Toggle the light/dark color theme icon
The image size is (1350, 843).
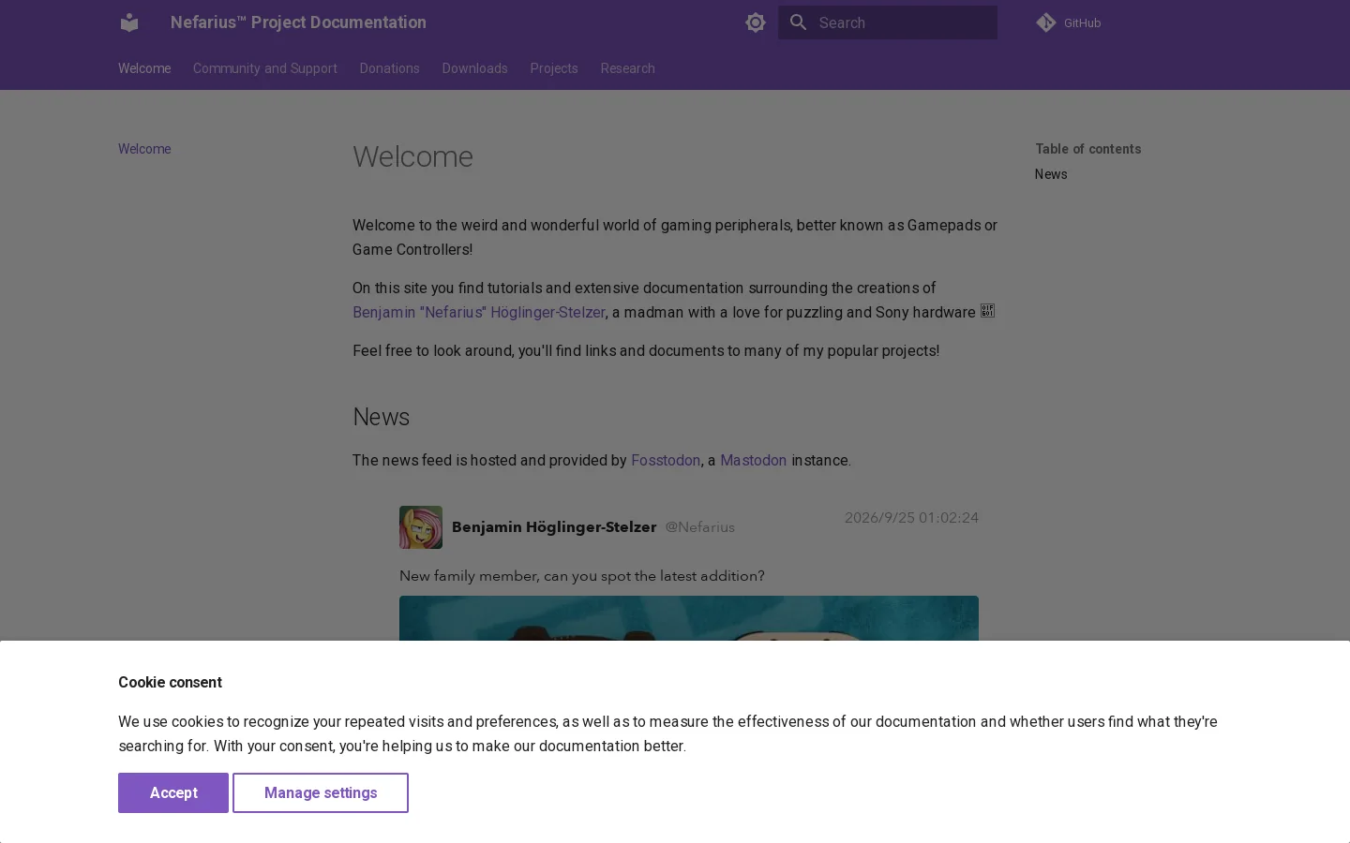756,22
